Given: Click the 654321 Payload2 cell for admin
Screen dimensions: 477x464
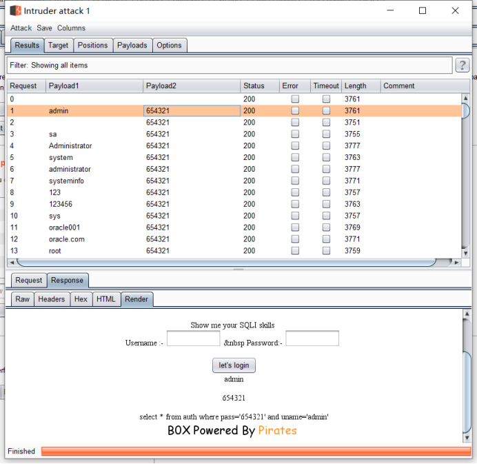Looking at the screenshot, I should click(x=192, y=111).
